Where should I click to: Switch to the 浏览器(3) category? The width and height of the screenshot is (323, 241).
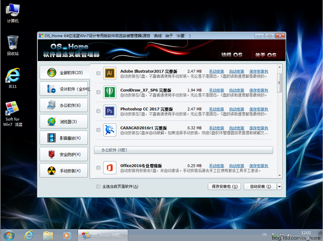64,122
